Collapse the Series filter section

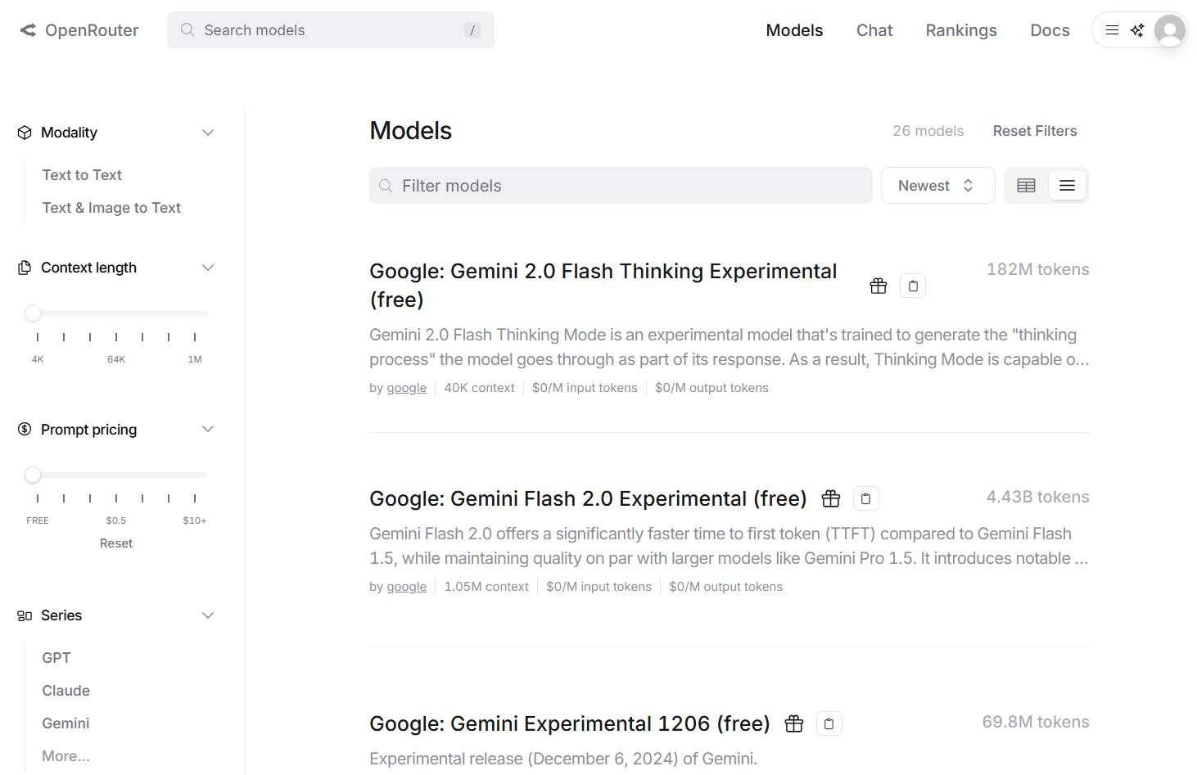(208, 615)
